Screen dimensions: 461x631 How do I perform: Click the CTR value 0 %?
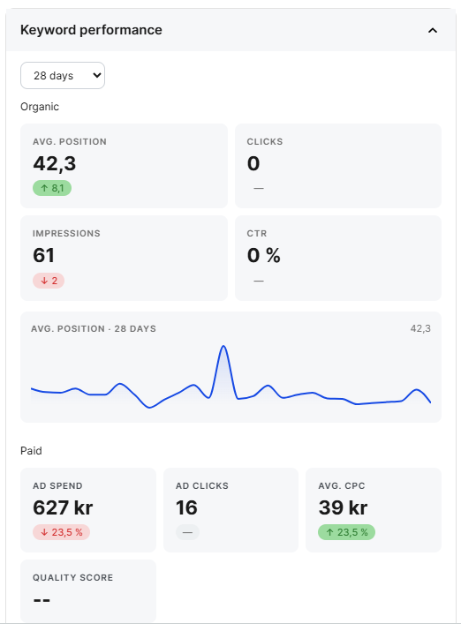pyautogui.click(x=264, y=255)
